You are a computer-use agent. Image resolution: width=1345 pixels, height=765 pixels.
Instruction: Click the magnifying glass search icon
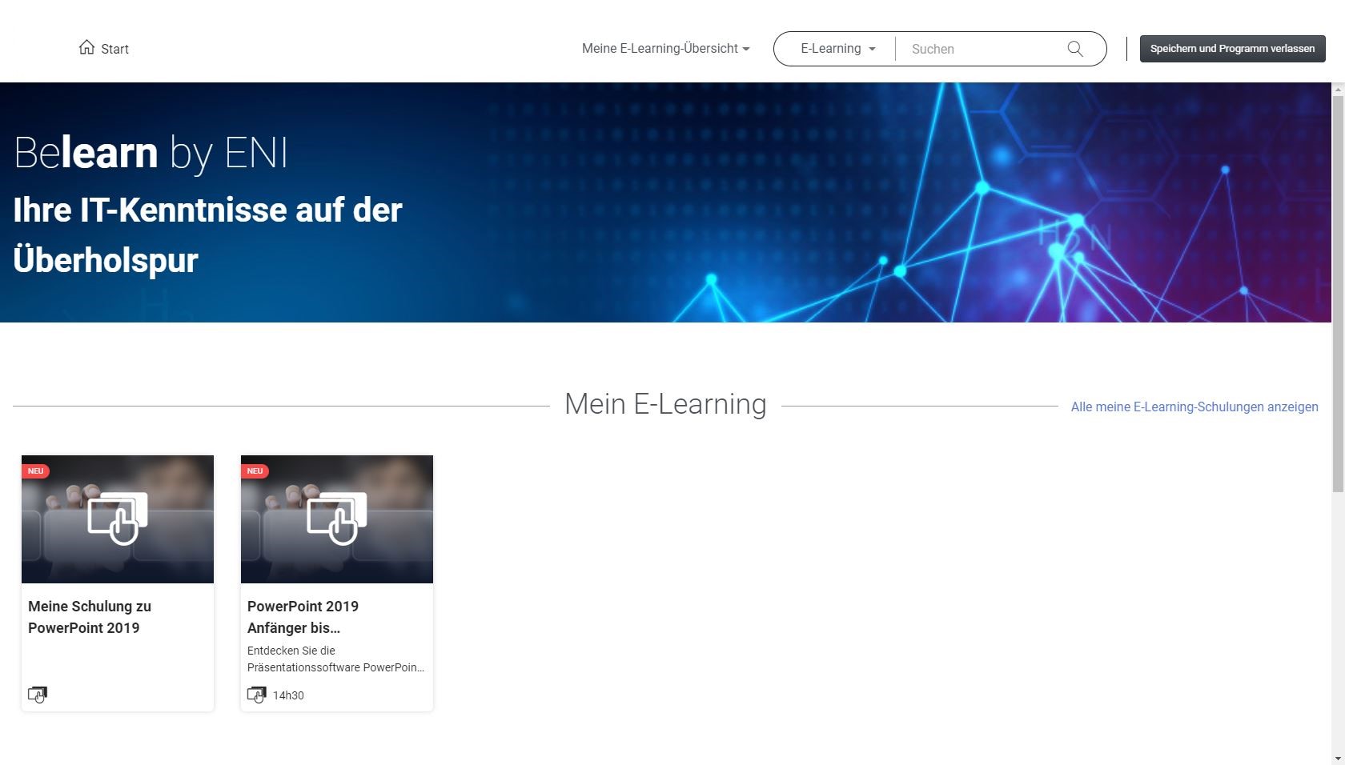[x=1075, y=49]
